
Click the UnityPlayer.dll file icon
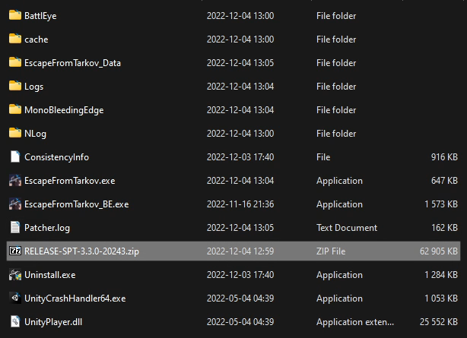pyautogui.click(x=15, y=321)
